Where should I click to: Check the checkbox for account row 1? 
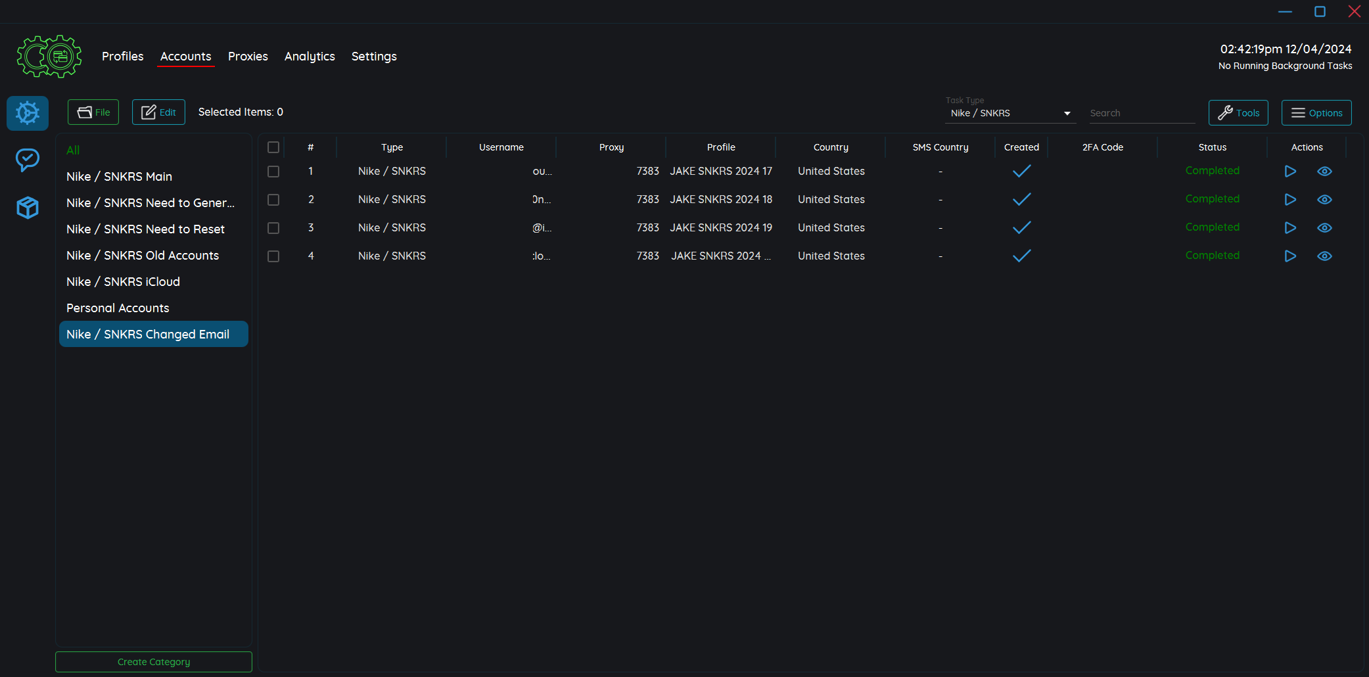pyautogui.click(x=273, y=172)
